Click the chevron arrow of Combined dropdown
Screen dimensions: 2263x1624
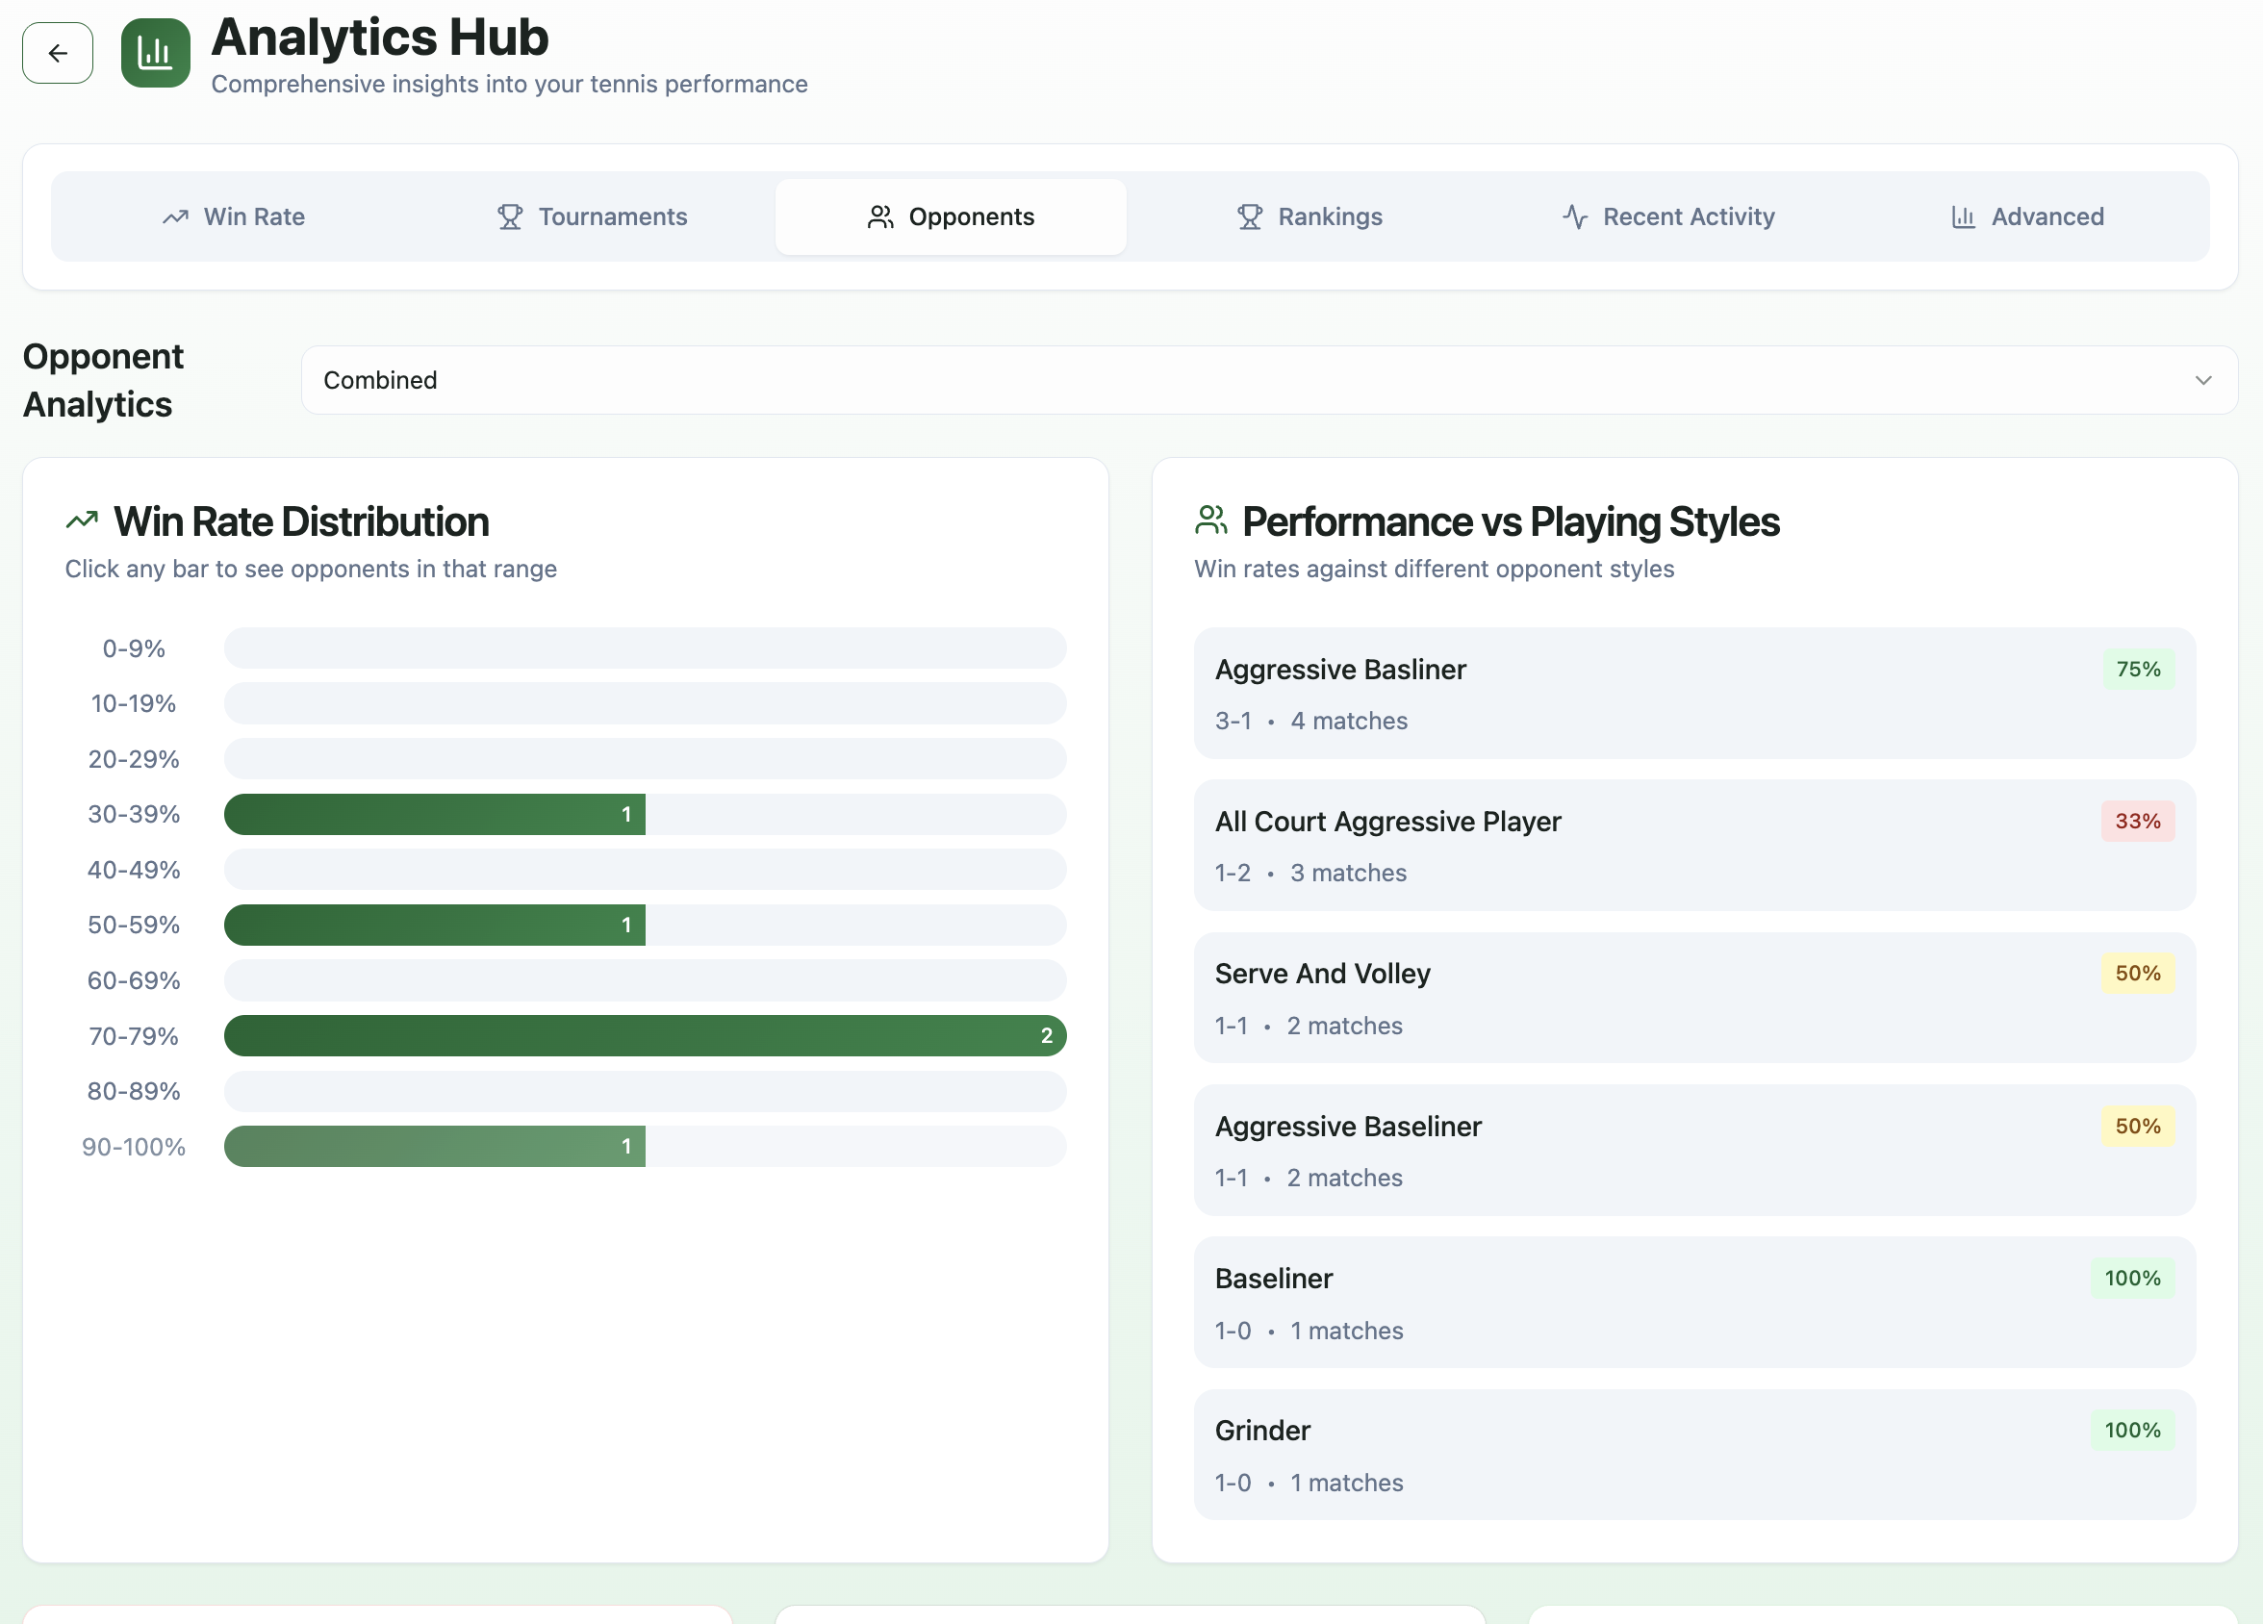[2203, 380]
